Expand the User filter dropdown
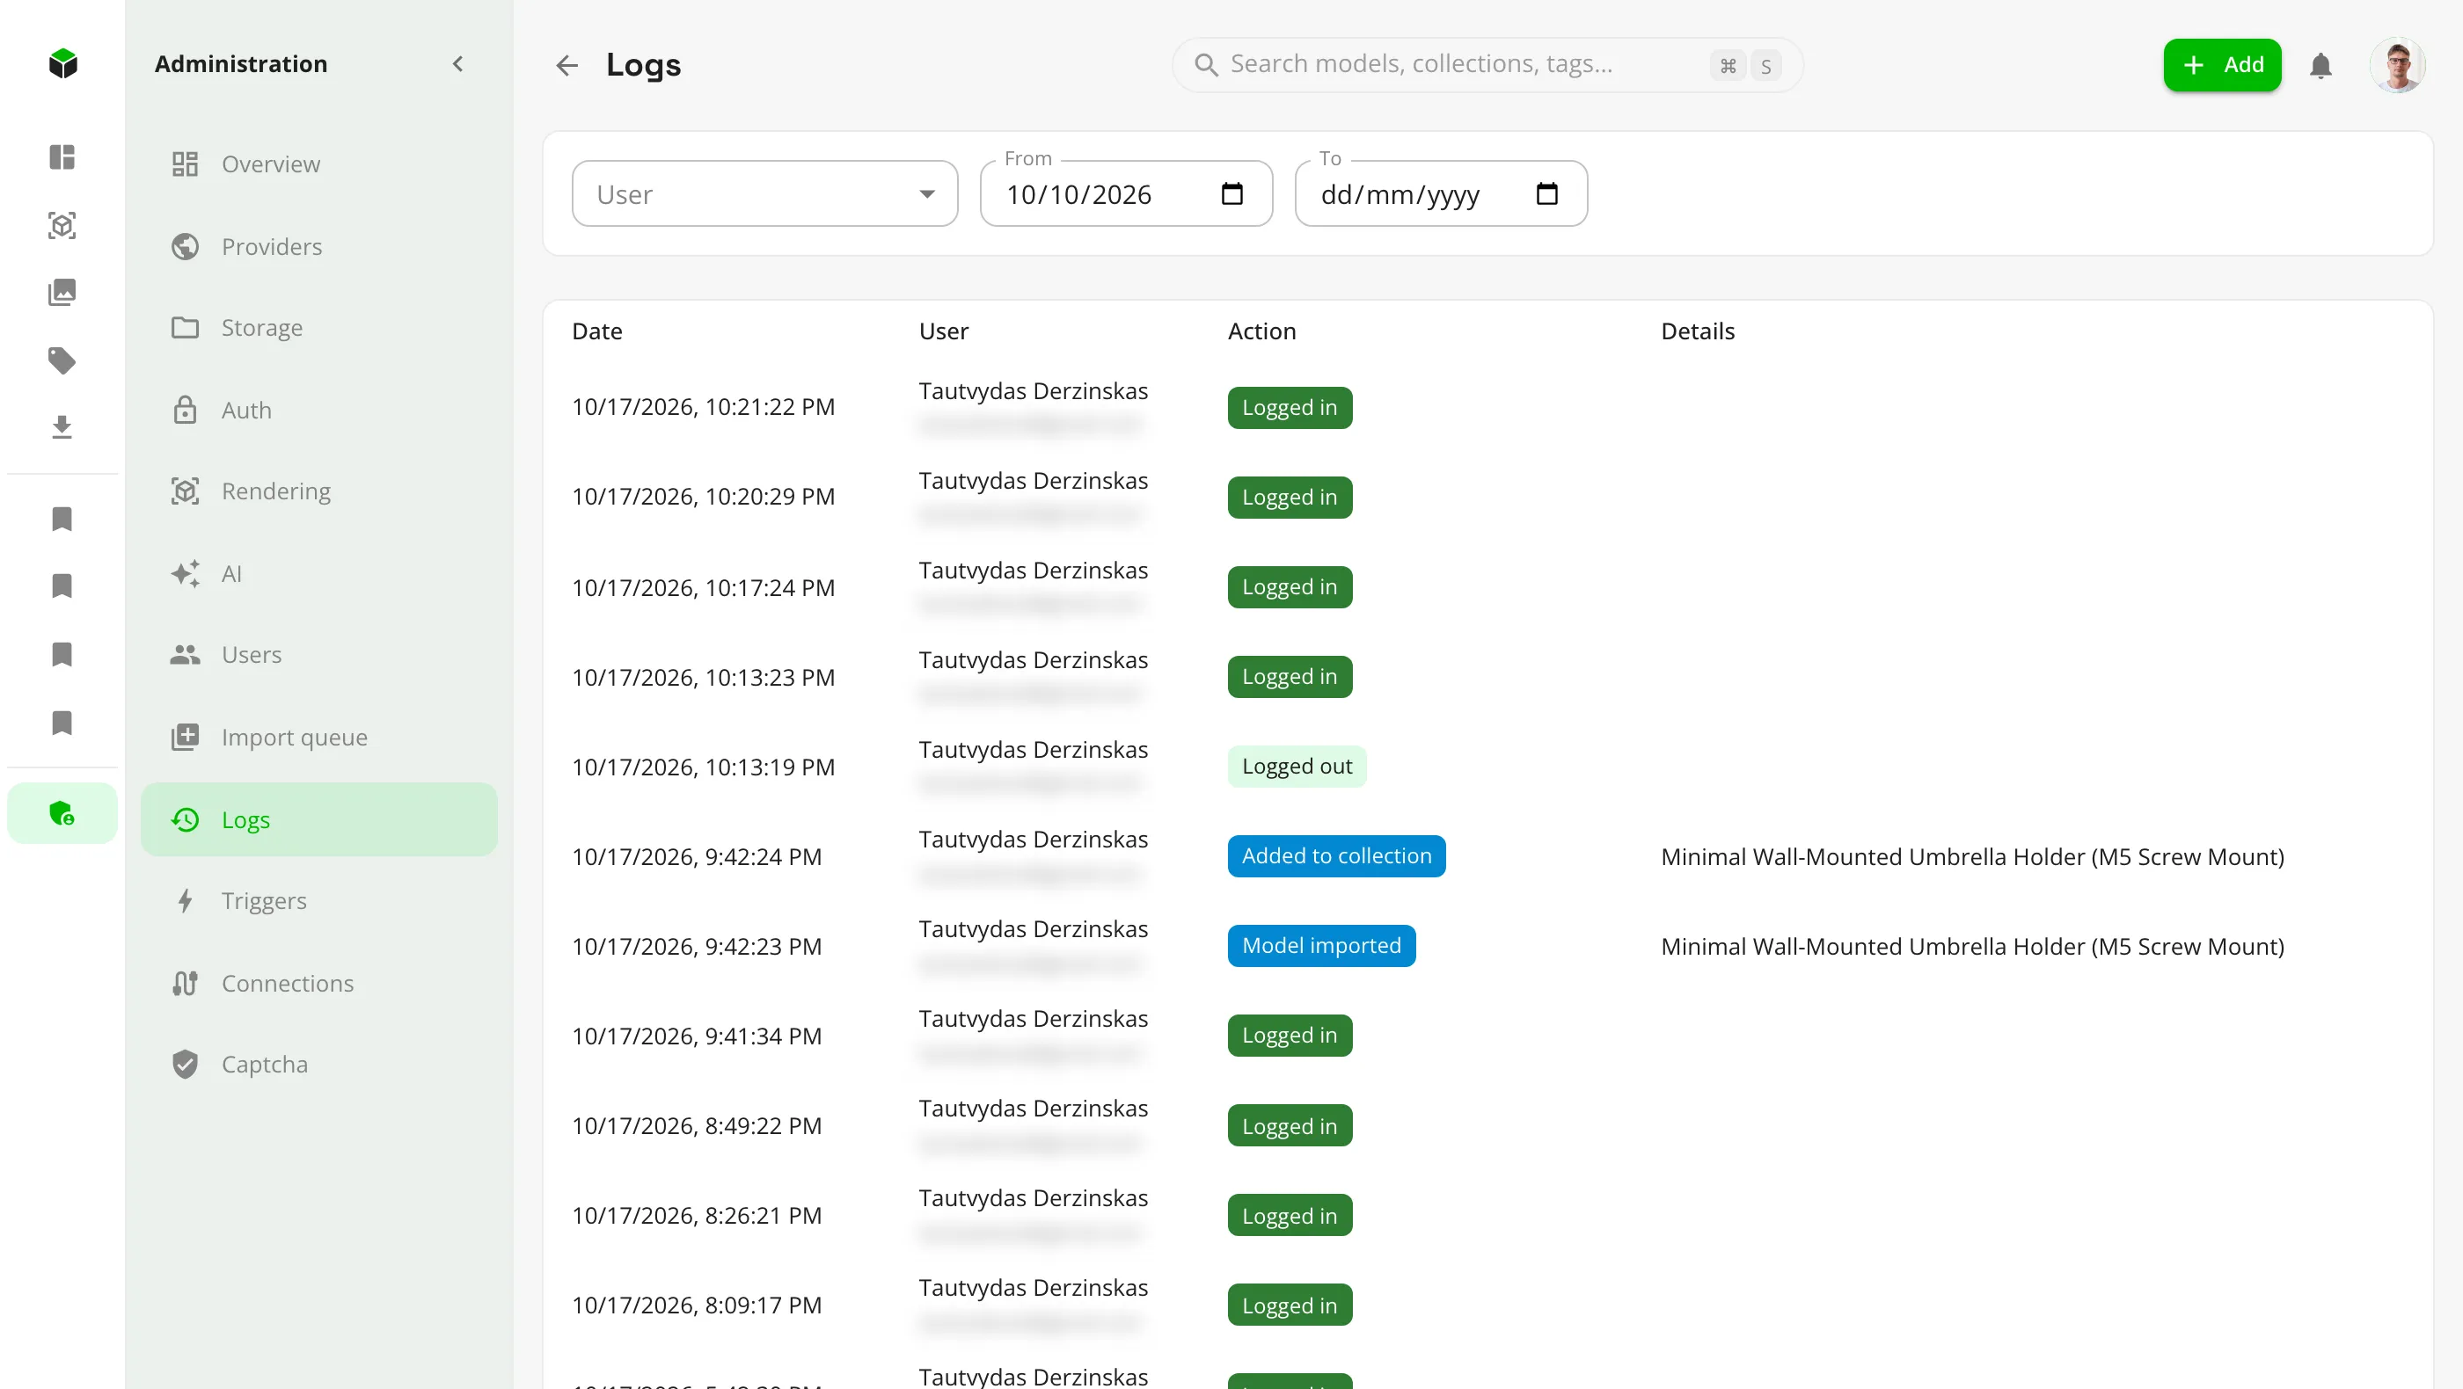 click(x=765, y=194)
